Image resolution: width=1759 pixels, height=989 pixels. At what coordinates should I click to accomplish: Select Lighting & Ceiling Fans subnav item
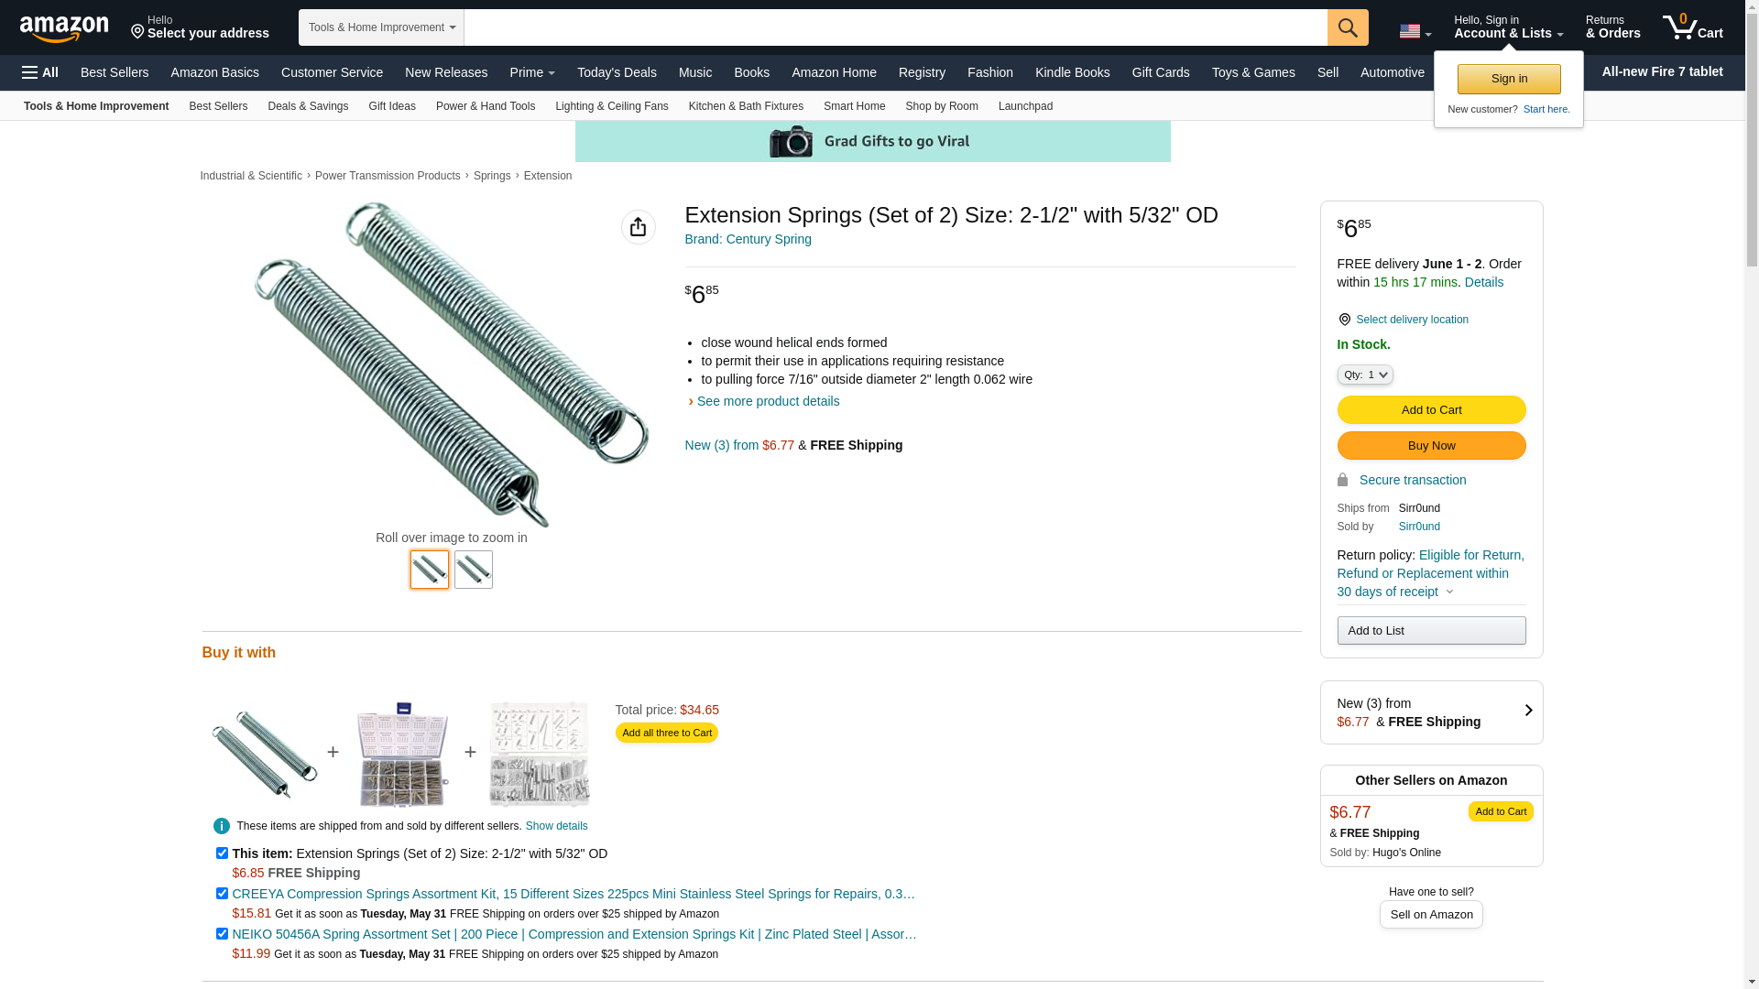[x=611, y=106]
